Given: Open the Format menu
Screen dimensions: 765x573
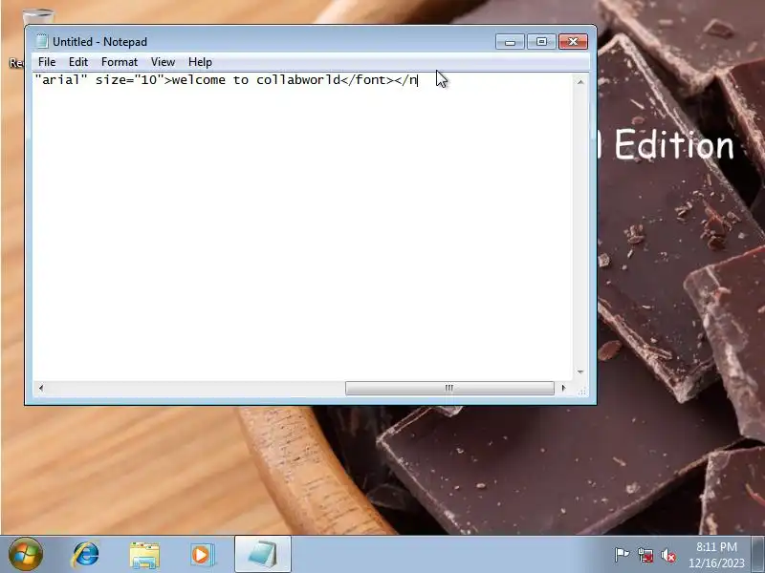Looking at the screenshot, I should tap(120, 62).
